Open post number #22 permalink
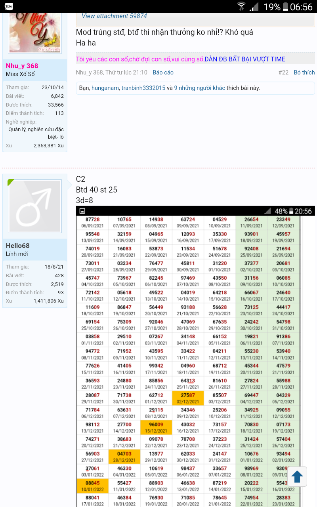Viewport: 317px width, 507px height. click(283, 72)
